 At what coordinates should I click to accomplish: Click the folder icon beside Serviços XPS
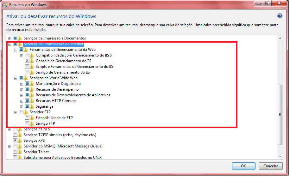click(x=20, y=140)
